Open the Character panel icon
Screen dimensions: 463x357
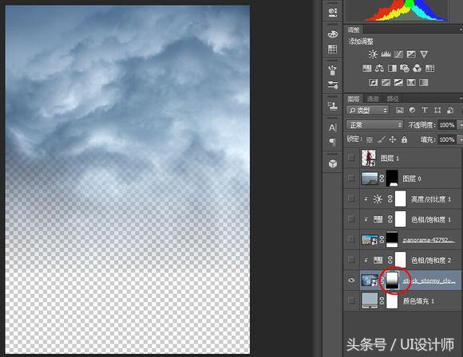[x=333, y=127]
